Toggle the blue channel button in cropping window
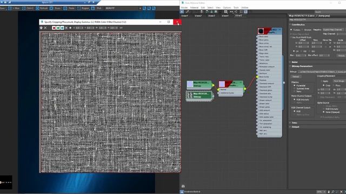This screenshot has width=346, height=194. click(62, 27)
